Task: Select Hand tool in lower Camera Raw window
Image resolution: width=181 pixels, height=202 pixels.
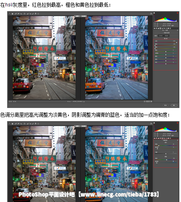Action: click(12, 124)
